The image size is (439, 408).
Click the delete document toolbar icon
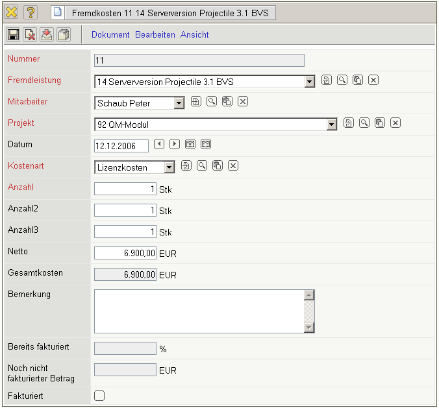(x=30, y=35)
